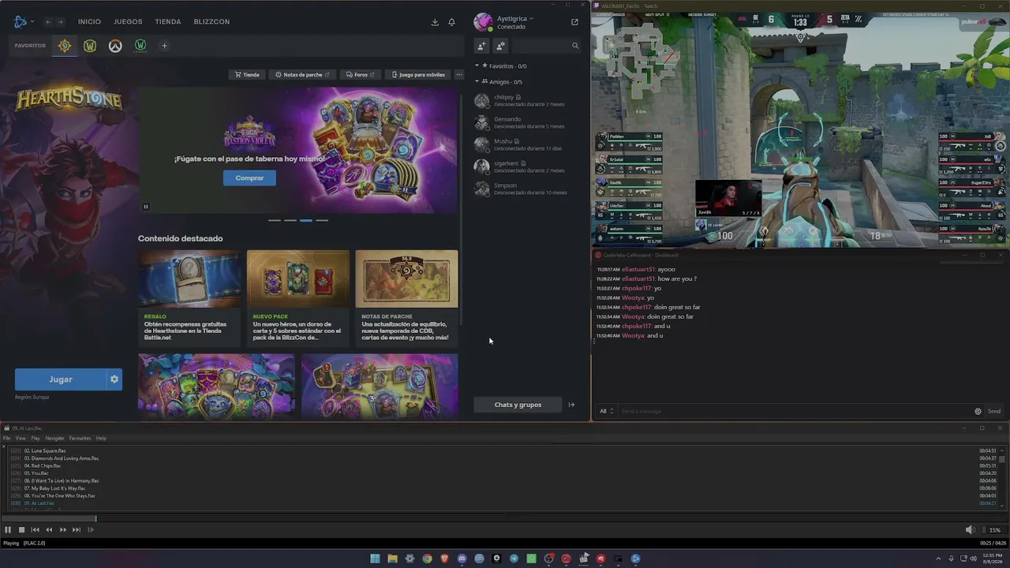The width and height of the screenshot is (1010, 568).
Task: Open the Navigate menu in music player
Action: 54,439
